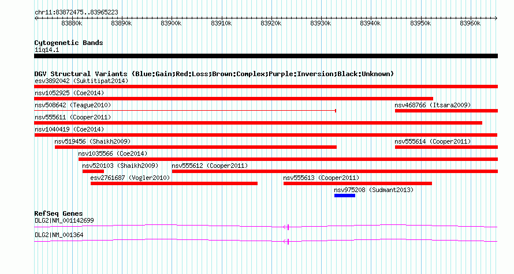Select the black 11q14.1 cytogenetic band
This screenshot has height=274, width=514.
[266, 56]
